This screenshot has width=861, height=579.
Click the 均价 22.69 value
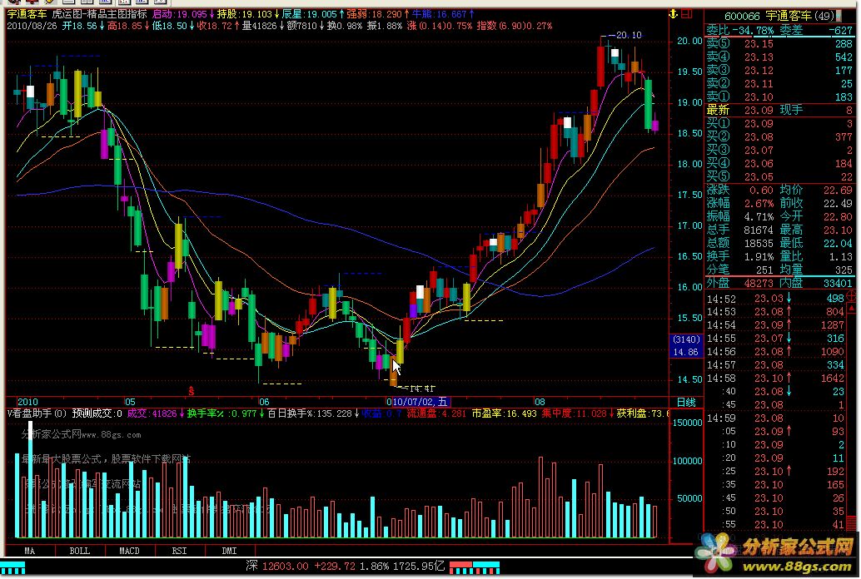pyautogui.click(x=817, y=190)
